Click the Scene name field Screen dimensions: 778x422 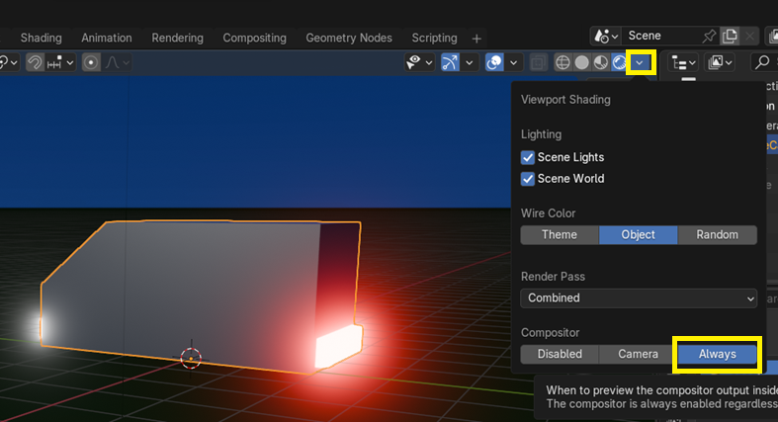[x=660, y=36]
